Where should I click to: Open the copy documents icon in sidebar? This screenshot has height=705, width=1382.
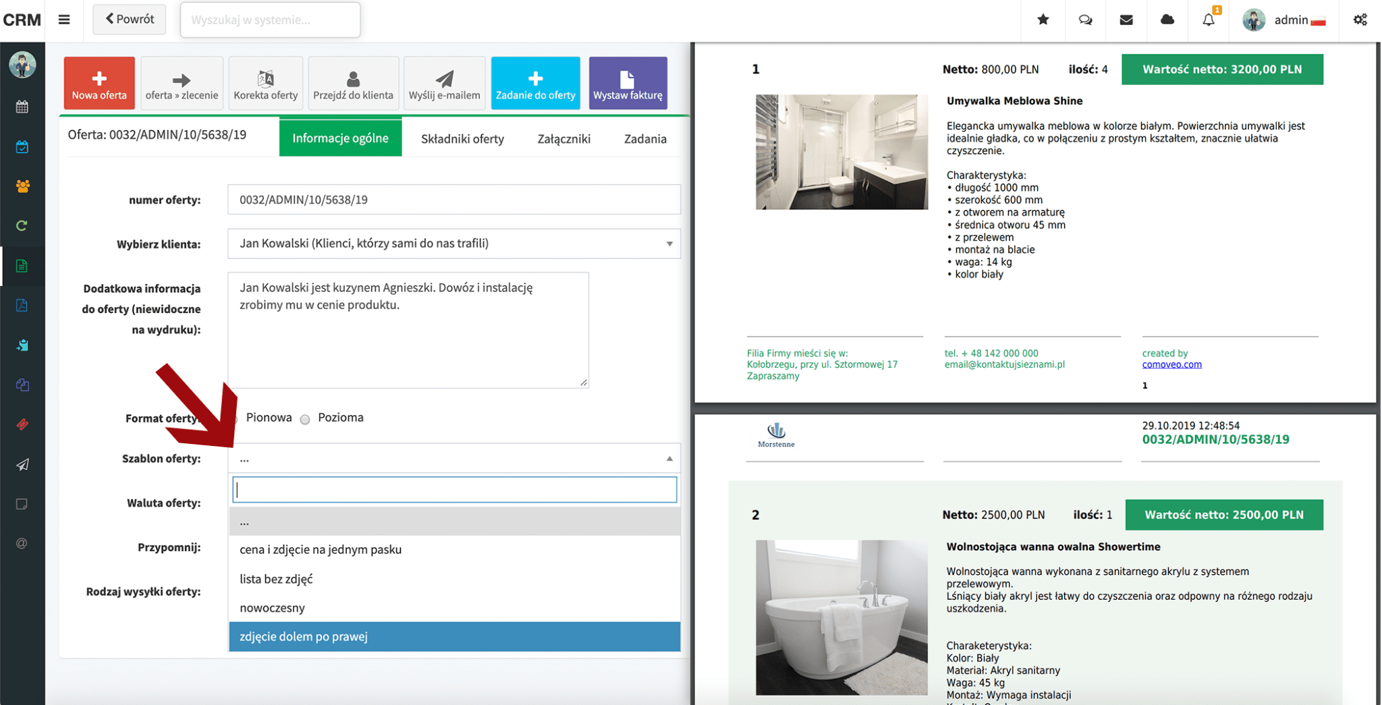(22, 385)
